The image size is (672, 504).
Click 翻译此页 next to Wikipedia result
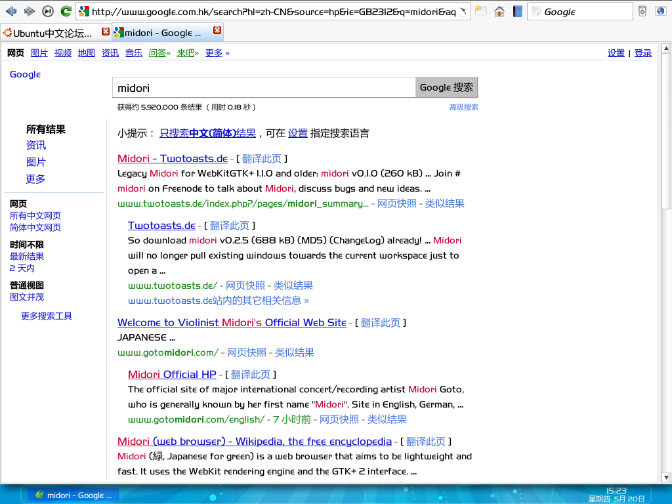(426, 442)
